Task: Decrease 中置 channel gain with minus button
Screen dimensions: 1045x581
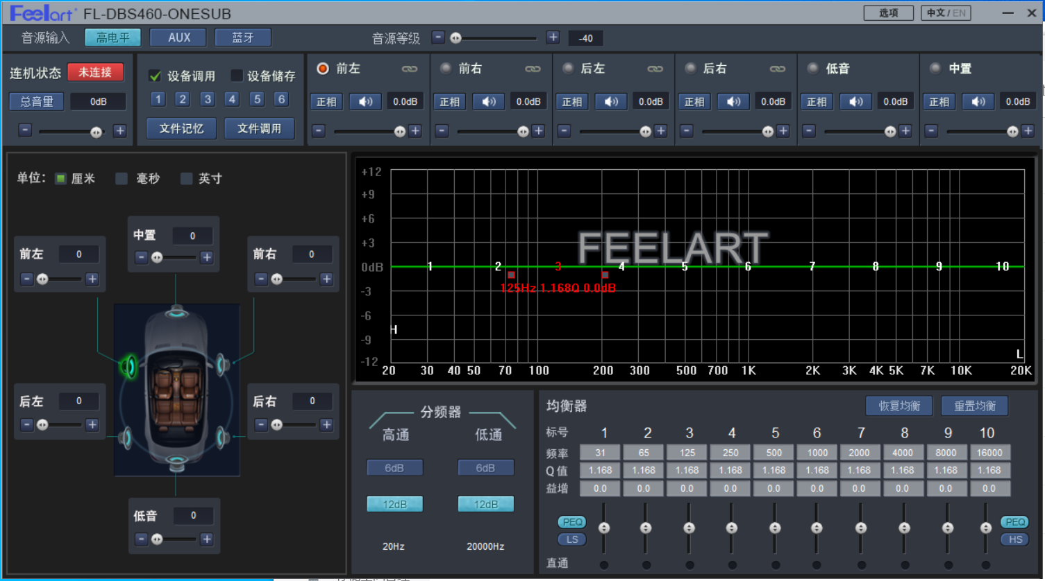Action: point(932,130)
